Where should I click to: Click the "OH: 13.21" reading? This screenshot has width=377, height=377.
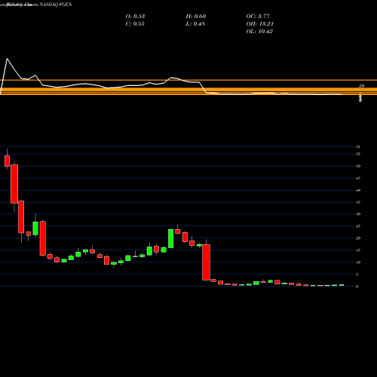tap(260, 23)
